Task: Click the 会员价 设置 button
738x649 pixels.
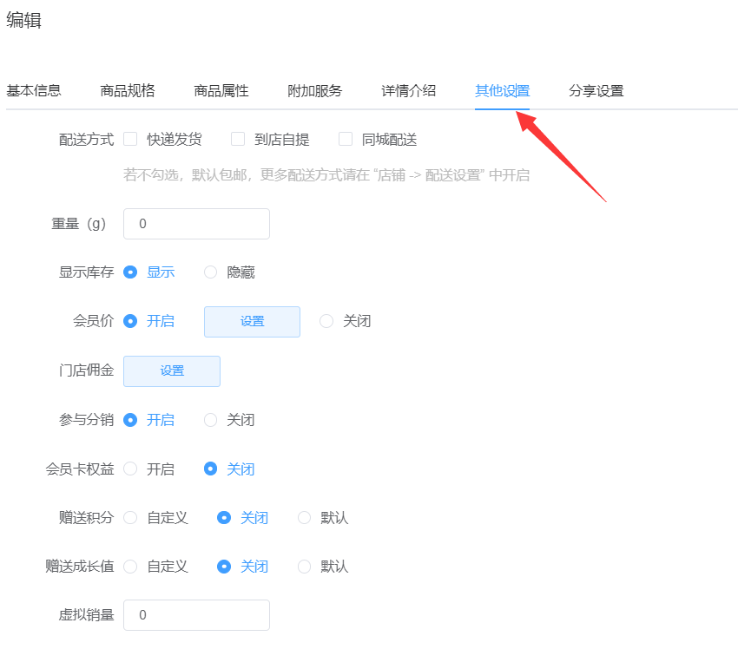Action: (x=252, y=321)
